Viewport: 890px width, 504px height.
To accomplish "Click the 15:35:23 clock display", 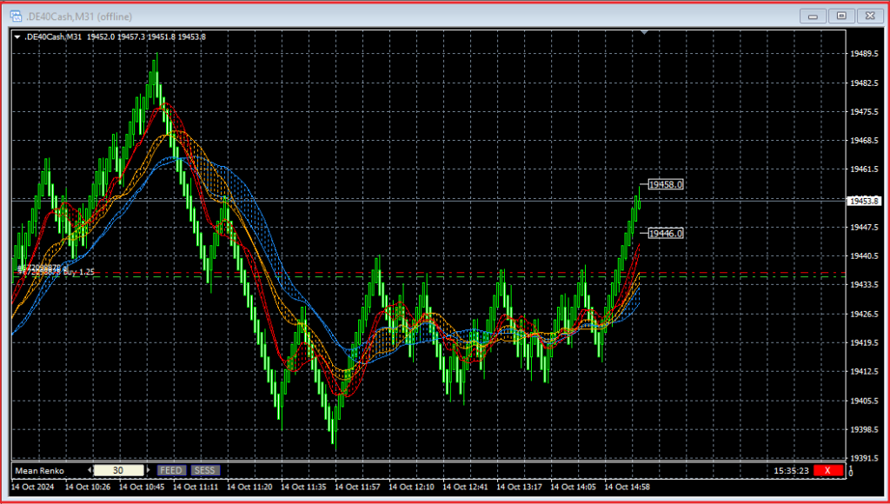I will 790,470.
